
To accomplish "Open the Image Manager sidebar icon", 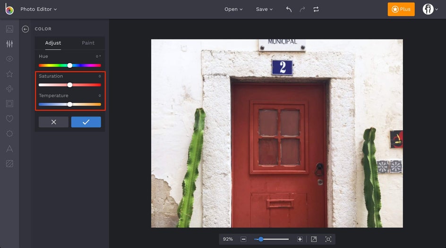I will pos(9,29).
